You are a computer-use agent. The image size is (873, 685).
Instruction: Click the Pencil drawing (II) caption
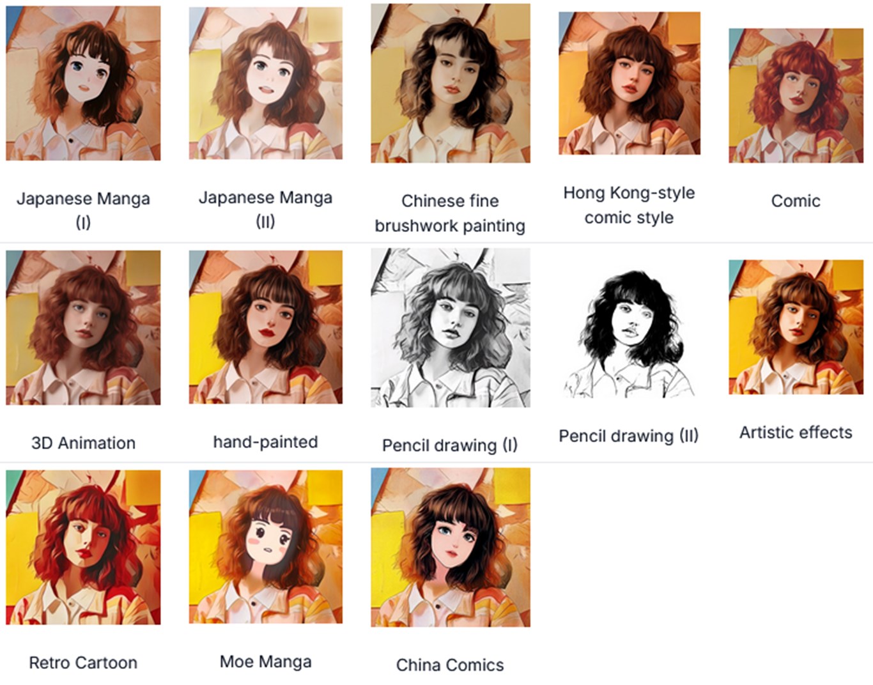pos(629,436)
